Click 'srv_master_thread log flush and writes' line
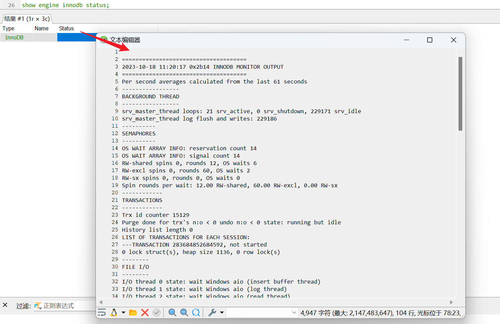The image size is (500, 324). 199,119
